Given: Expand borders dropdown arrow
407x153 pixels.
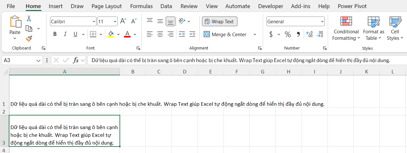Looking at the screenshot, I should click(101, 34).
